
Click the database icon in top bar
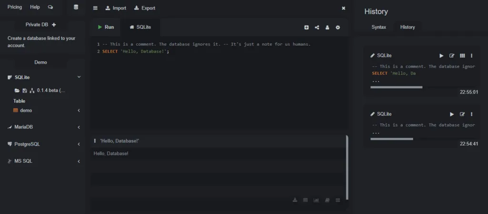point(76,8)
